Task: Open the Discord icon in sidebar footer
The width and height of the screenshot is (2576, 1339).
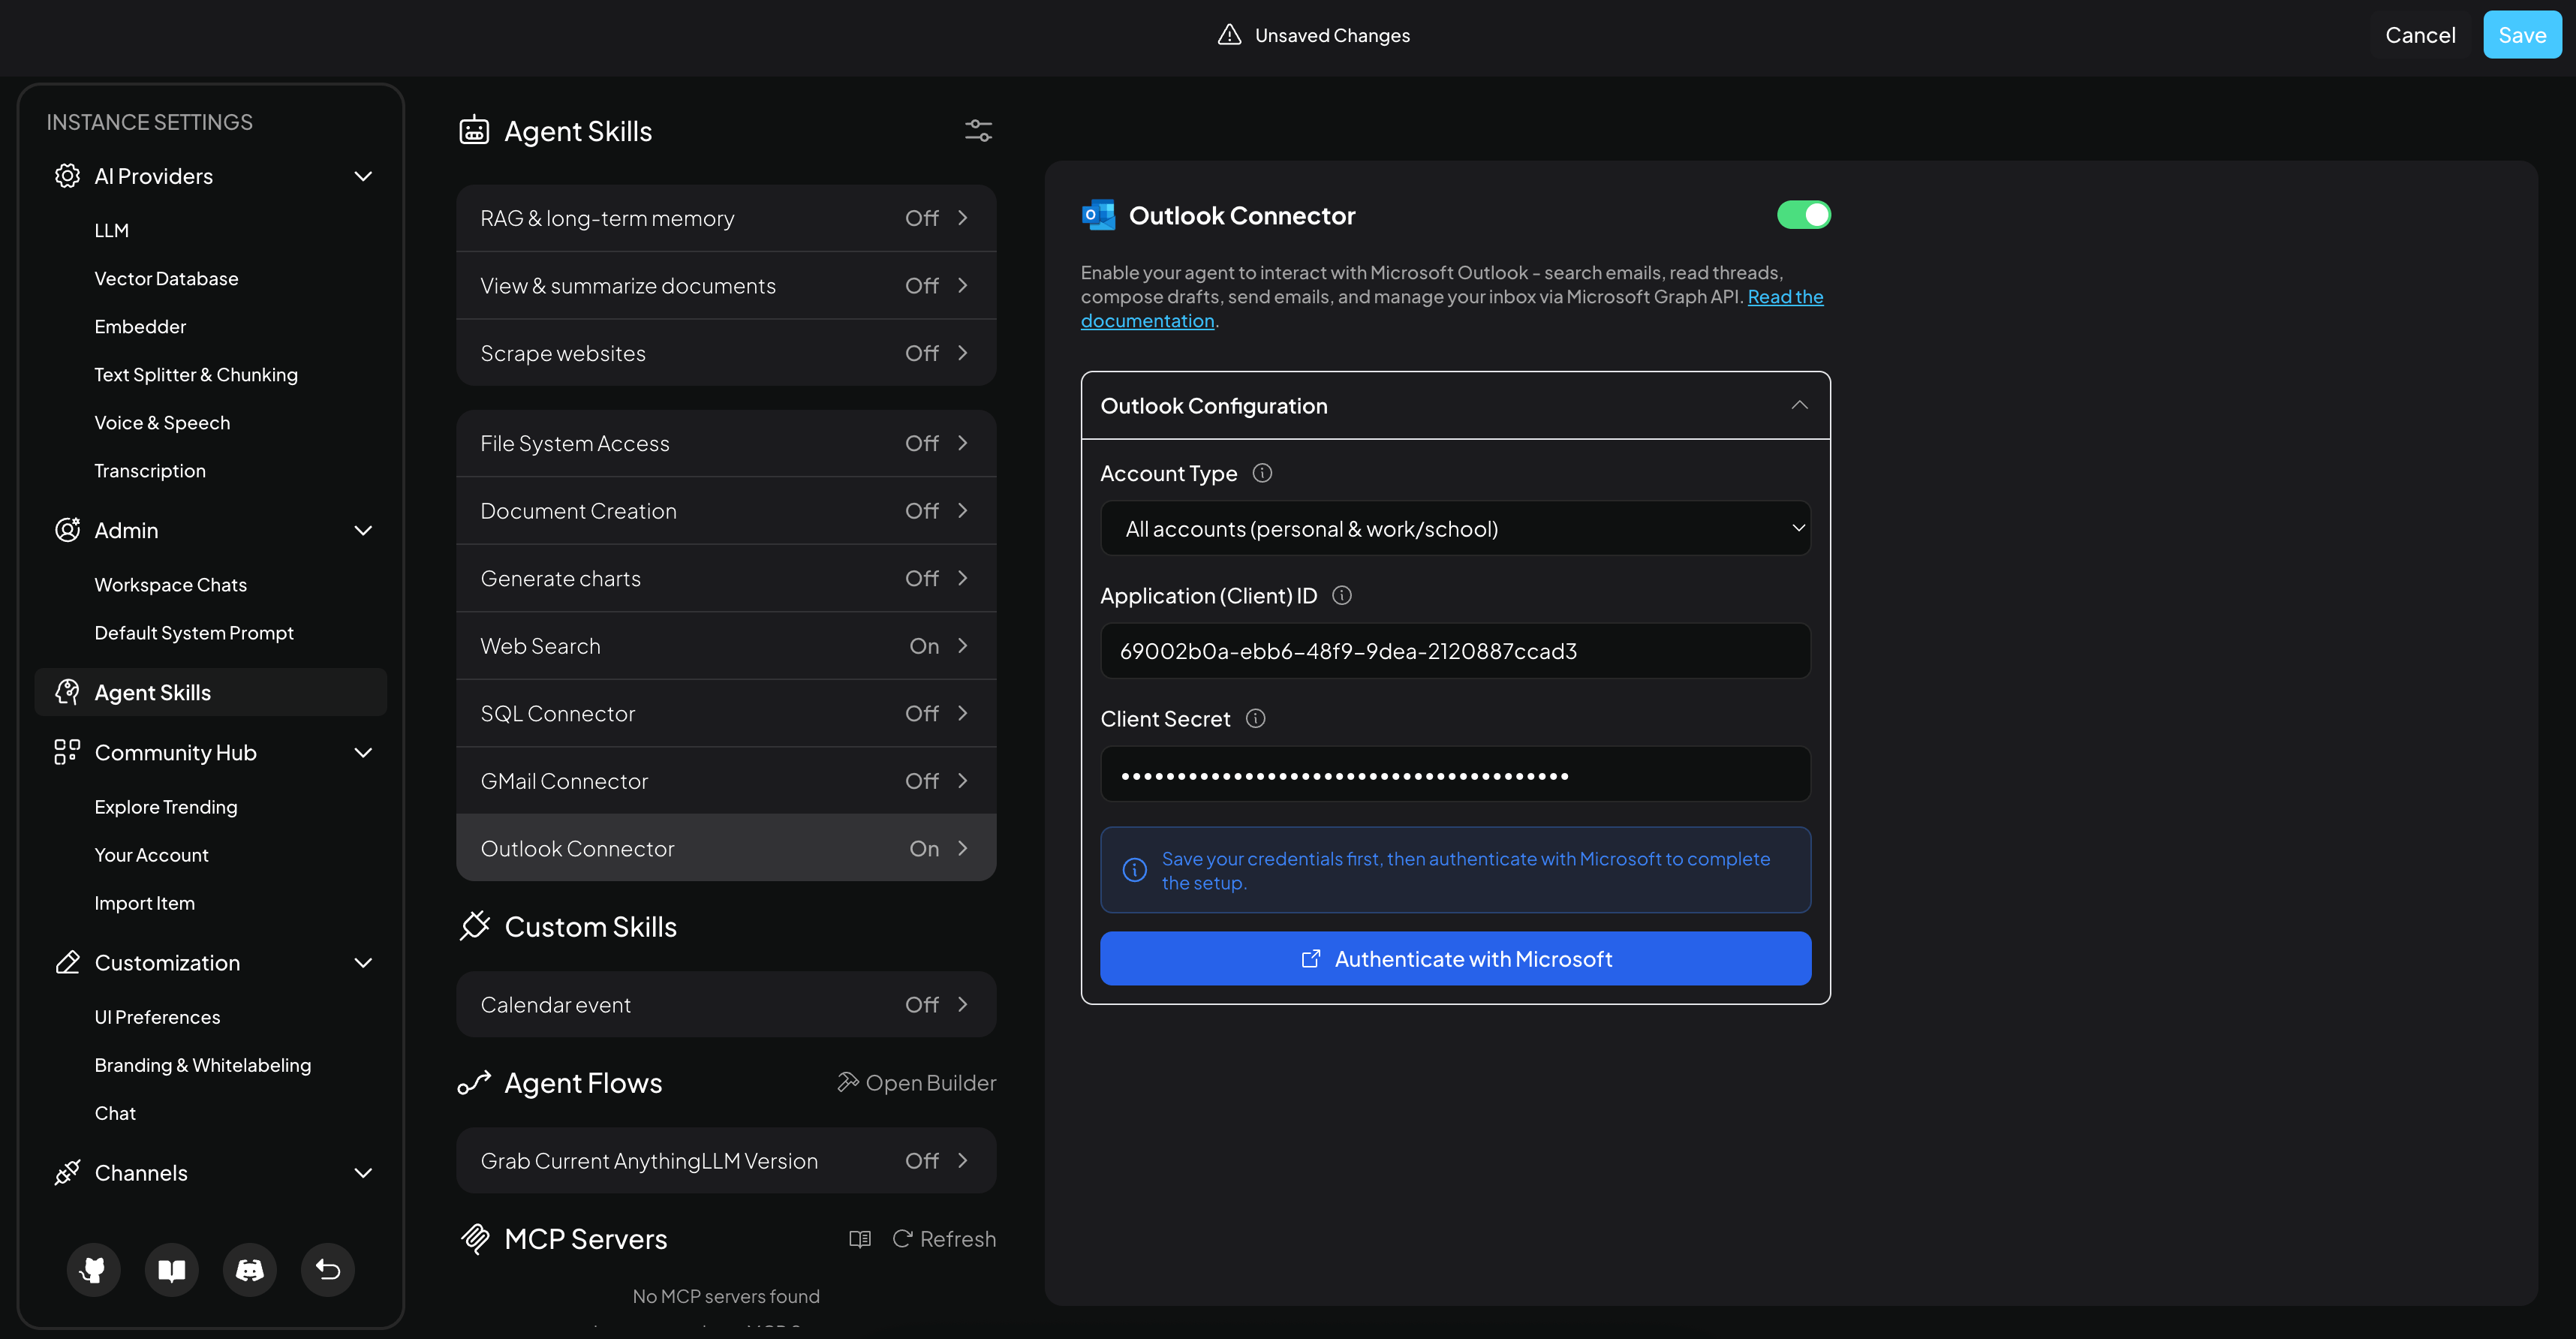Action: point(249,1269)
